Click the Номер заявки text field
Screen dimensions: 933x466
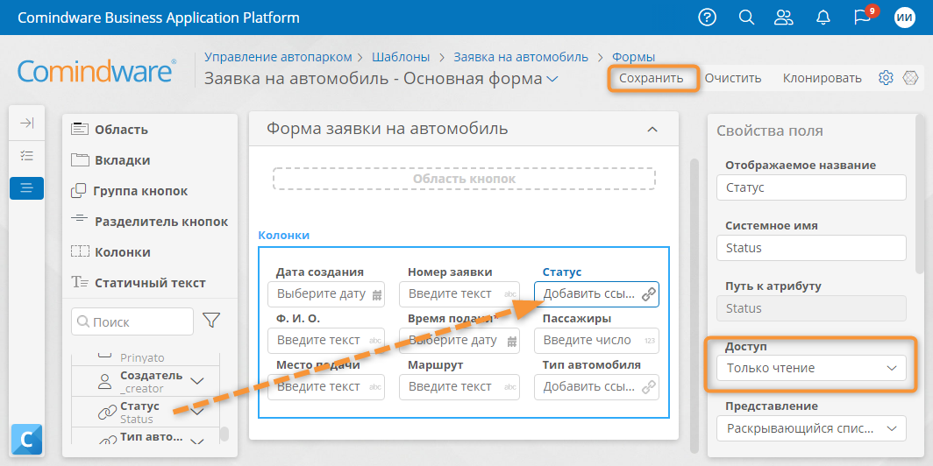(x=459, y=294)
